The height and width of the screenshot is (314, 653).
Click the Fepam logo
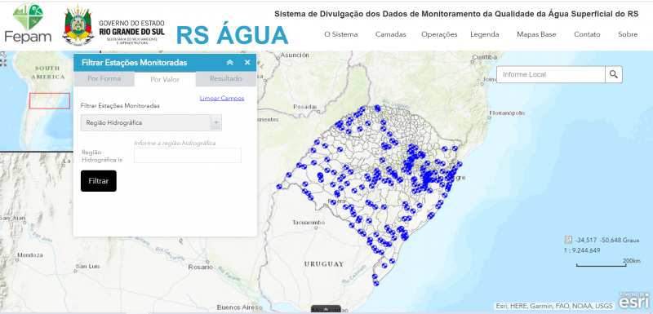[28, 24]
